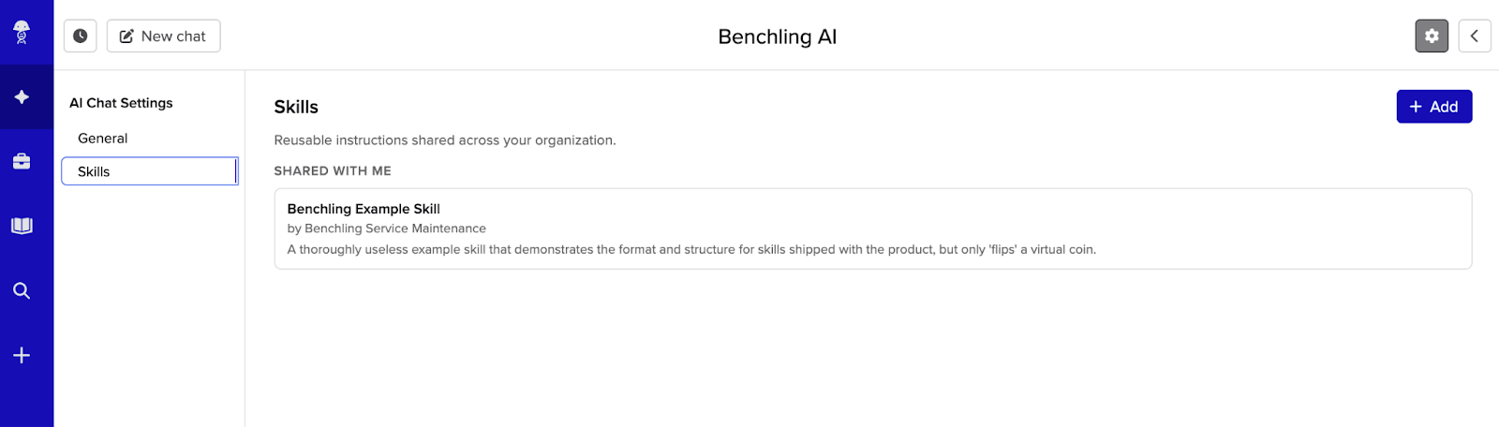The image size is (1499, 427).
Task: Click the Benchling AI page title
Action: 777,37
